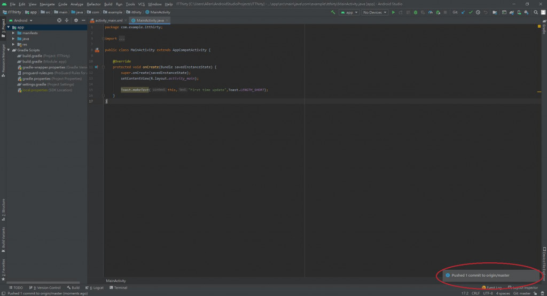Open Project Structure folder icon
547x296 pixels.
495,12
